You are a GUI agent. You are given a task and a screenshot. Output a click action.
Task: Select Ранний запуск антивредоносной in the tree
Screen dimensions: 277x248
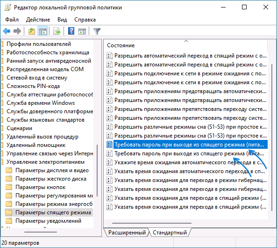(49, 61)
